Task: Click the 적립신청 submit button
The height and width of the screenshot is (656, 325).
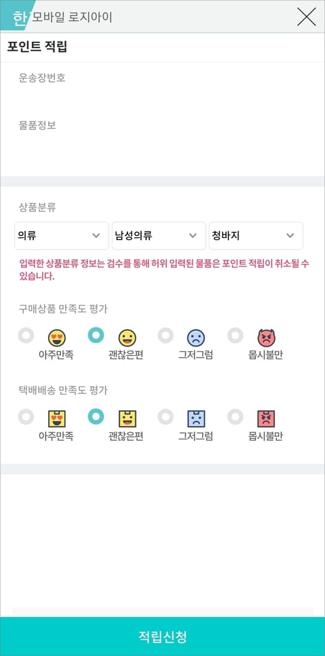Action: pyautogui.click(x=162, y=636)
